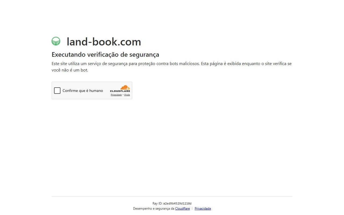
Task: Open the Ajuda link in the widget
Action: coord(127,95)
